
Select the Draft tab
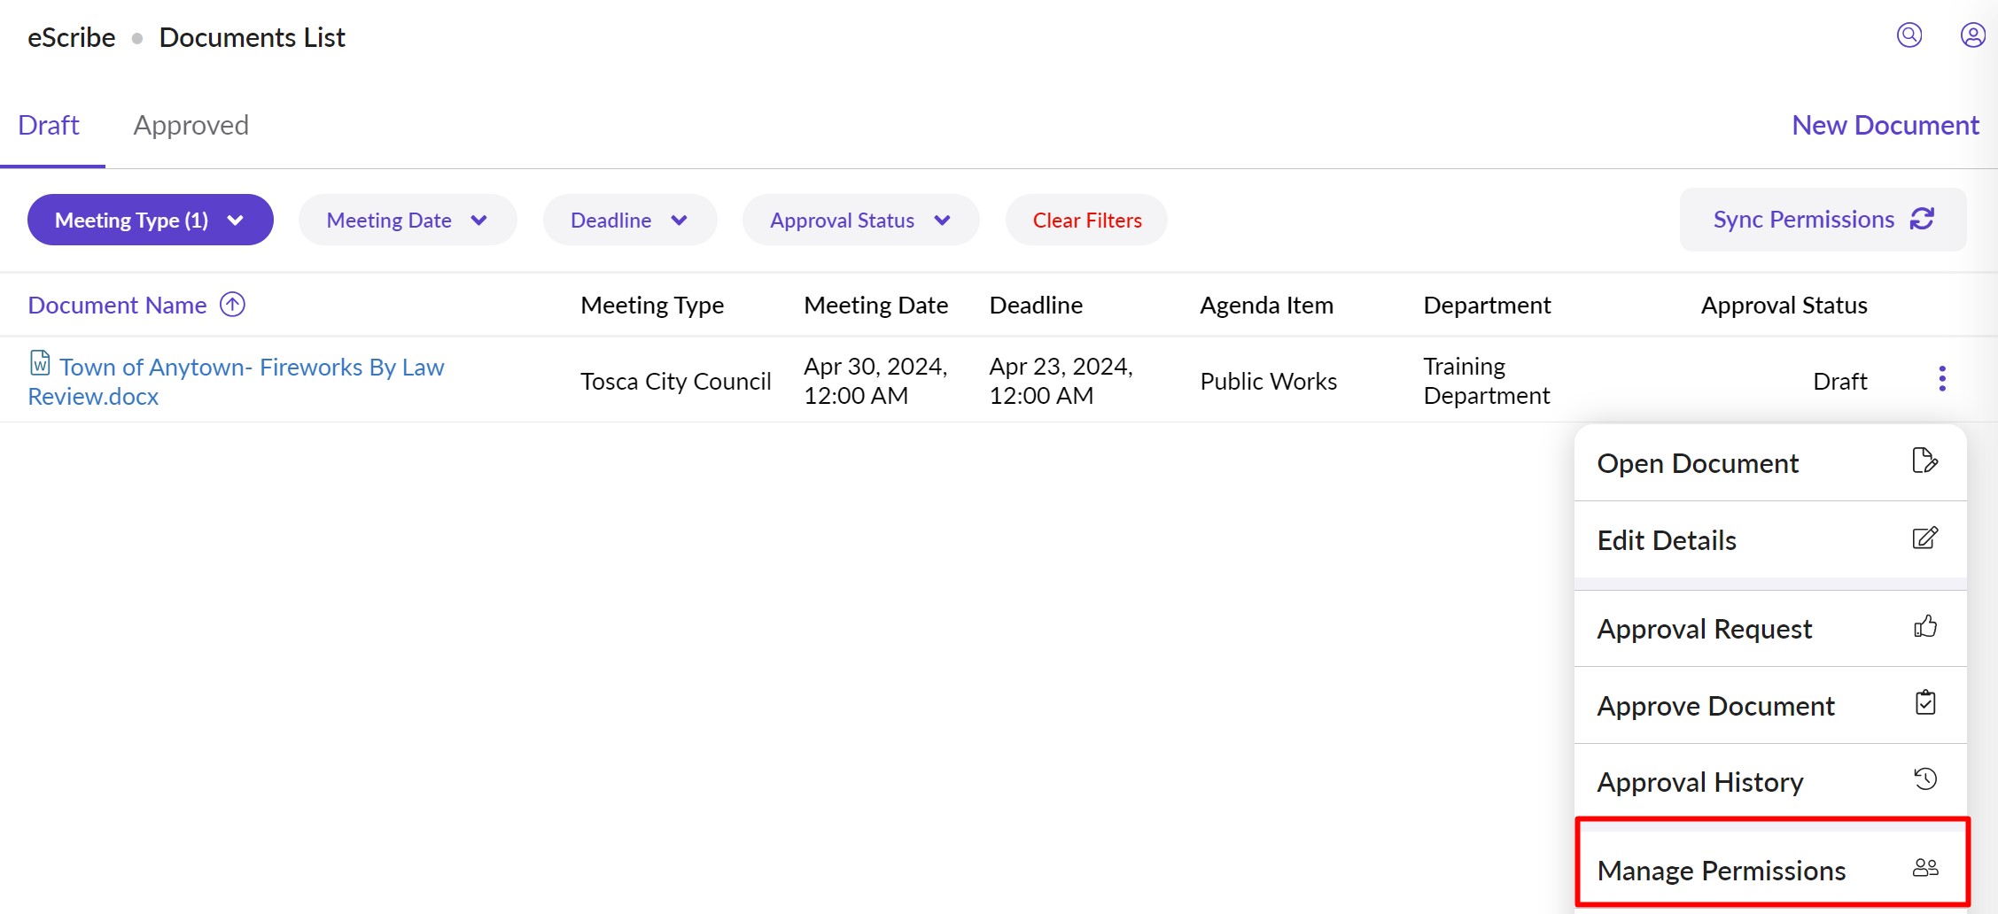point(49,126)
